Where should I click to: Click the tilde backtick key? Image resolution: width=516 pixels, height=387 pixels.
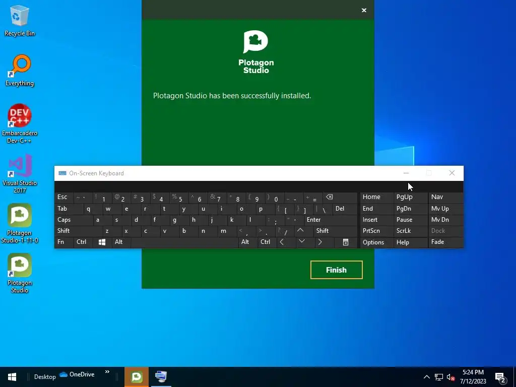tap(83, 198)
